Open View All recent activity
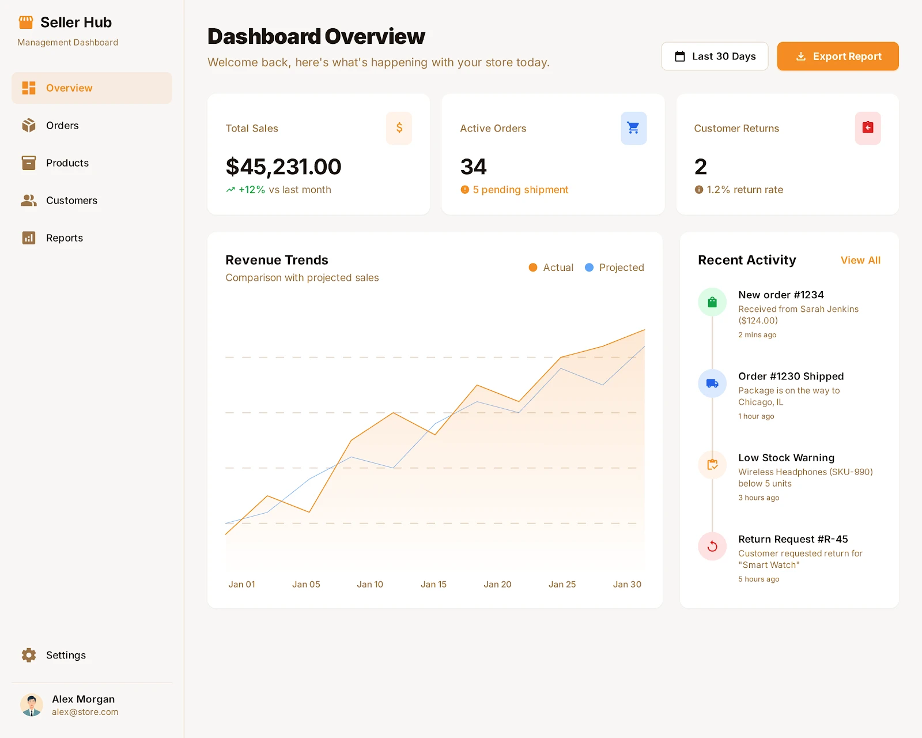Screen dimensions: 922x738 860,260
